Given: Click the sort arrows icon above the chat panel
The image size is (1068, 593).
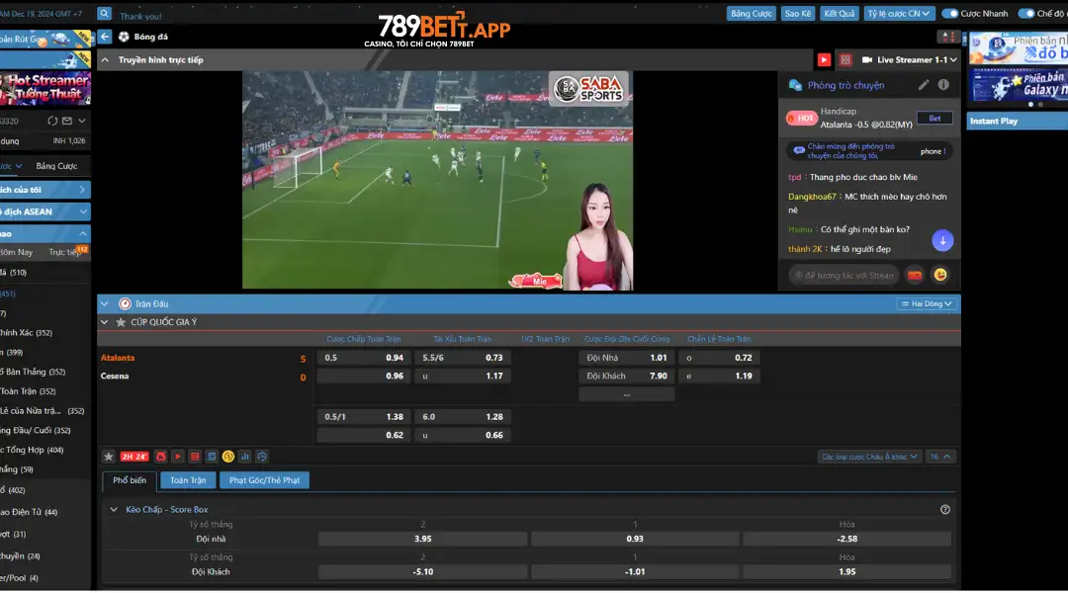Looking at the screenshot, I should pos(946,37).
